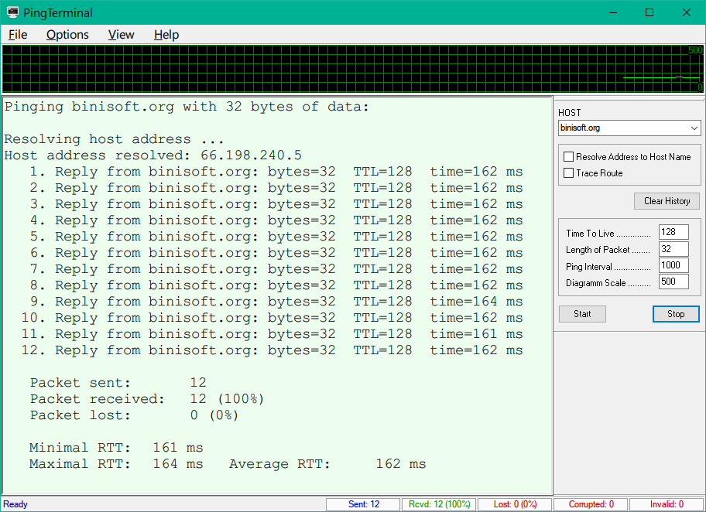Click reply line number 5

276,237
